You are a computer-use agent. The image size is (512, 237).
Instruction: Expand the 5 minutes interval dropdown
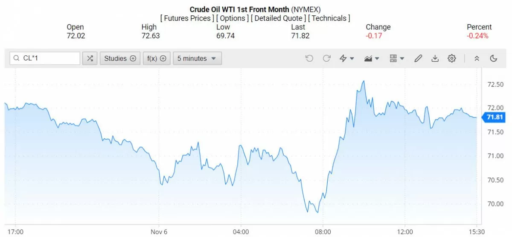click(197, 58)
